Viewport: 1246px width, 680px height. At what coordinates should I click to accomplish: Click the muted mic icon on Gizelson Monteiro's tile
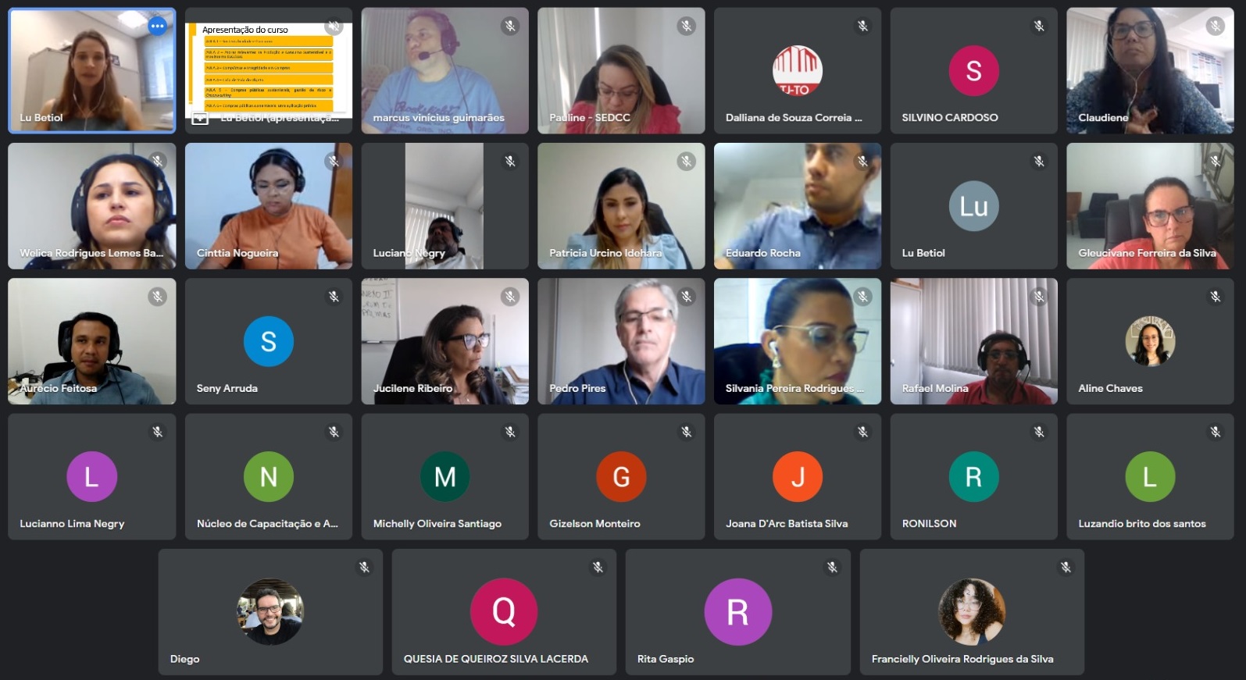[687, 432]
